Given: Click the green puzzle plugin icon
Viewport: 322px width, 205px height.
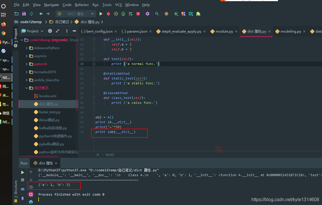Looking at the screenshot, I should pos(198,14).
